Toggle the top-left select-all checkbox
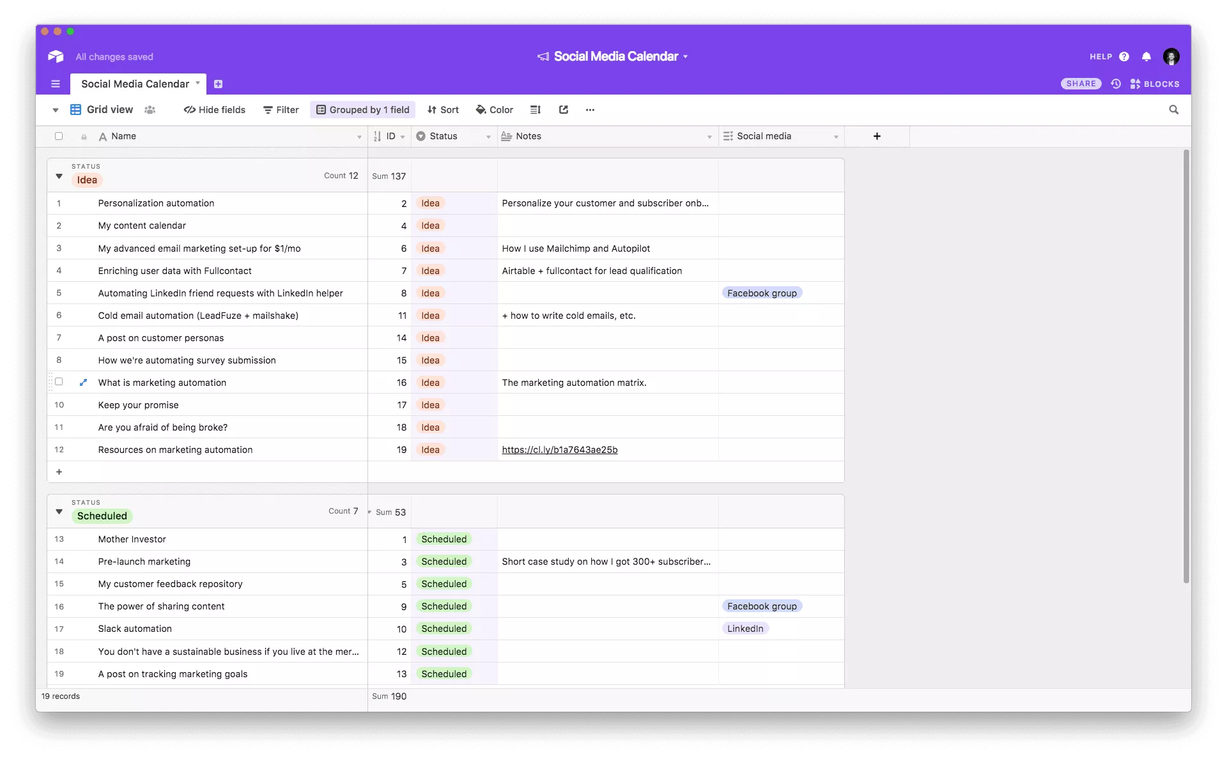This screenshot has width=1227, height=759. (x=59, y=136)
